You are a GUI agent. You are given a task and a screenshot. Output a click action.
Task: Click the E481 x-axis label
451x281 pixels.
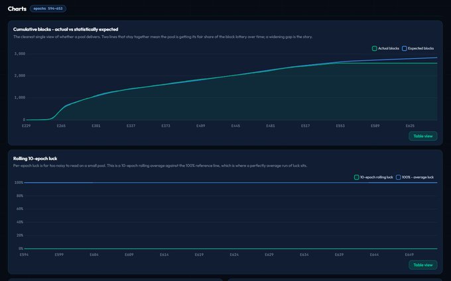271,126
